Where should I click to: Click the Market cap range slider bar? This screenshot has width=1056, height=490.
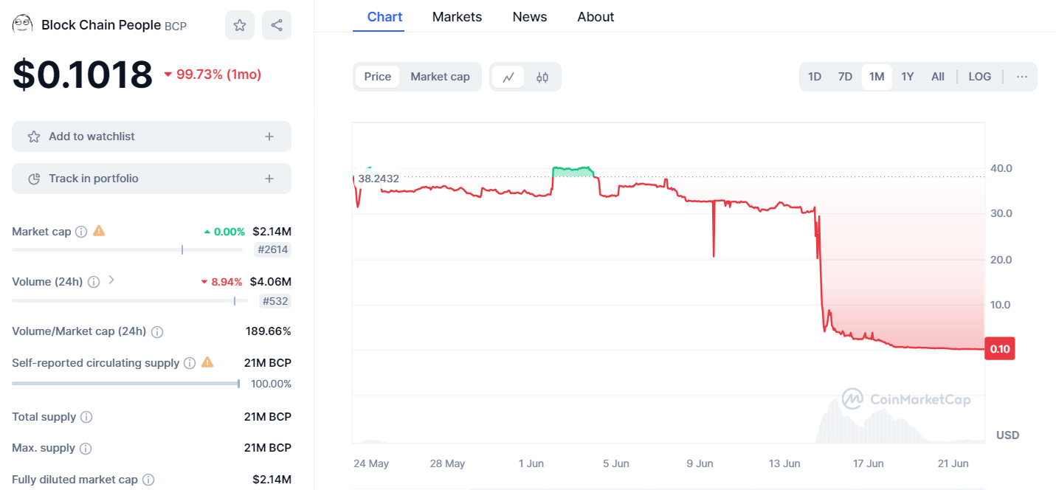(127, 250)
